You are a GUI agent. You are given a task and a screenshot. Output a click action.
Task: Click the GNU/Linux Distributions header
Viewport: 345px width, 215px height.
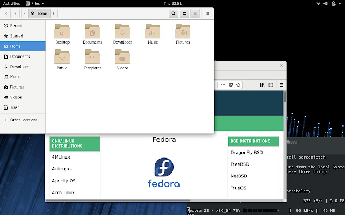pyautogui.click(x=75, y=144)
